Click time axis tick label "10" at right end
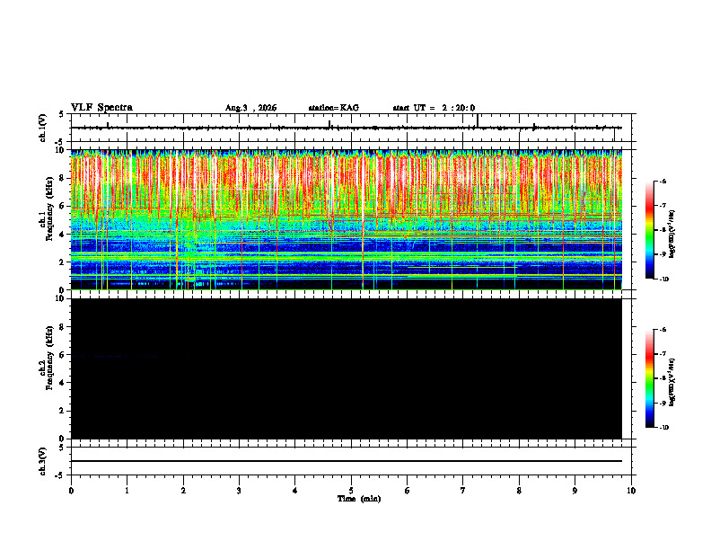Screen dimensions: 711x550 pyautogui.click(x=631, y=491)
